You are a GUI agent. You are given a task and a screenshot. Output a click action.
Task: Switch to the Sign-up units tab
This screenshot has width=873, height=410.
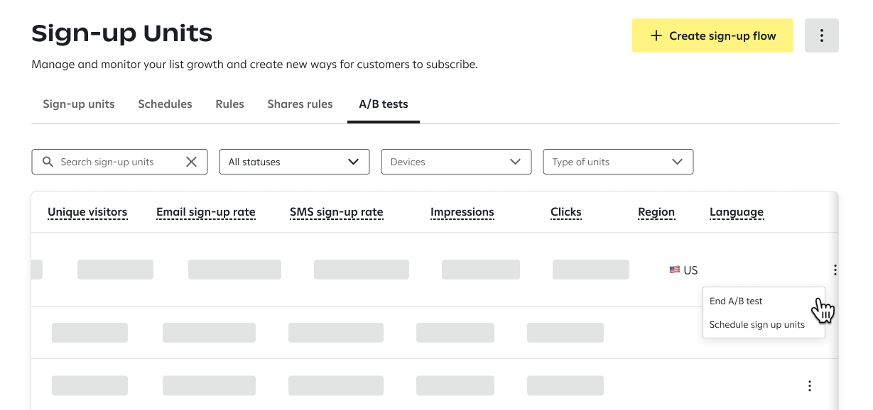tap(79, 104)
